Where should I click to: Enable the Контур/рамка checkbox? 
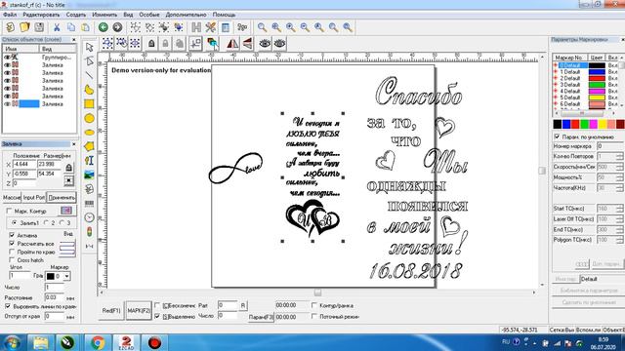click(x=314, y=305)
